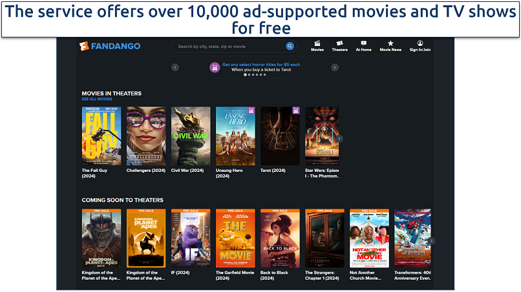Open The Garfield Movie poster

tap(235, 238)
